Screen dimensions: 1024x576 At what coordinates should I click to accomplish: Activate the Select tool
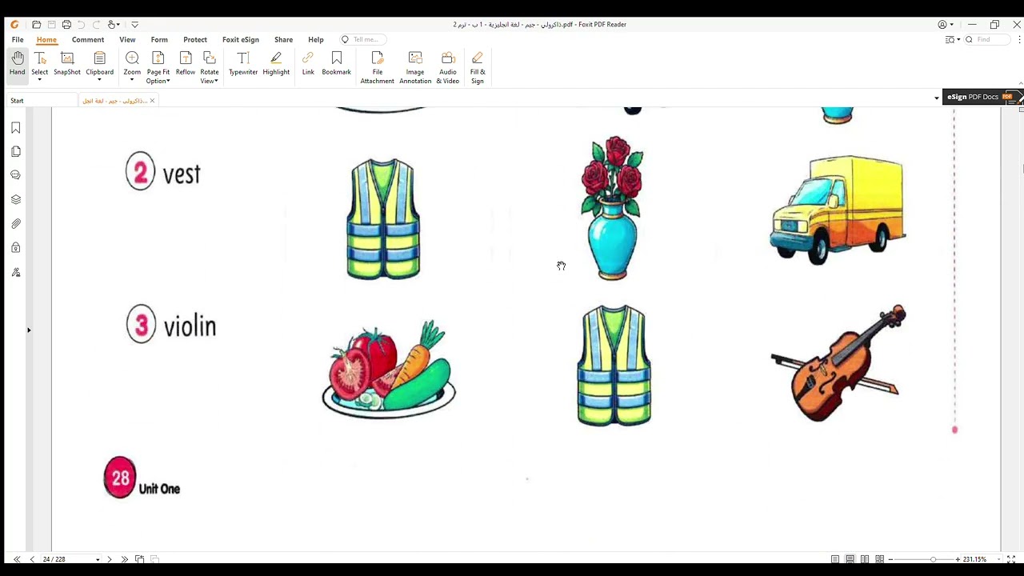(x=40, y=63)
